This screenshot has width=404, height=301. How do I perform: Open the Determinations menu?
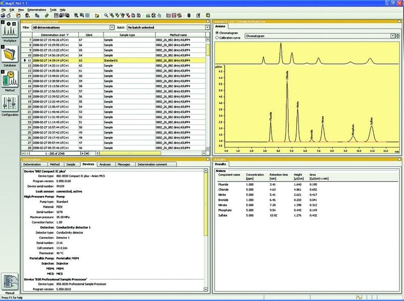(36, 10)
